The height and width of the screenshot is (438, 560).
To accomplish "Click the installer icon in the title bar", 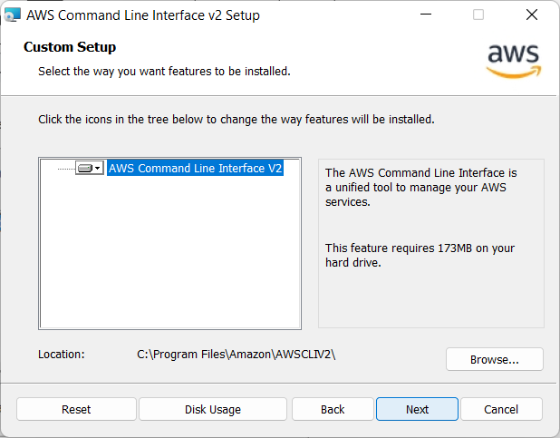I will (x=13, y=15).
